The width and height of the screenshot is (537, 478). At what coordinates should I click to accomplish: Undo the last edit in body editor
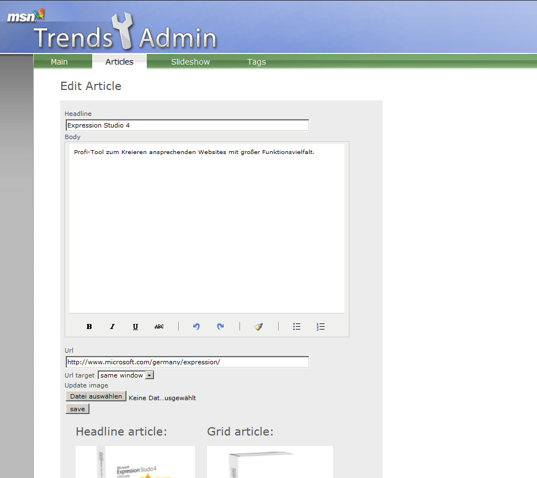tap(196, 326)
